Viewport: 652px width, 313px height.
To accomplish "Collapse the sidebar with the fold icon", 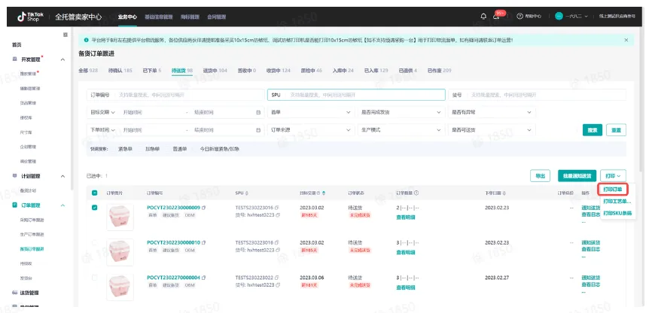I will pyautogui.click(x=66, y=35).
